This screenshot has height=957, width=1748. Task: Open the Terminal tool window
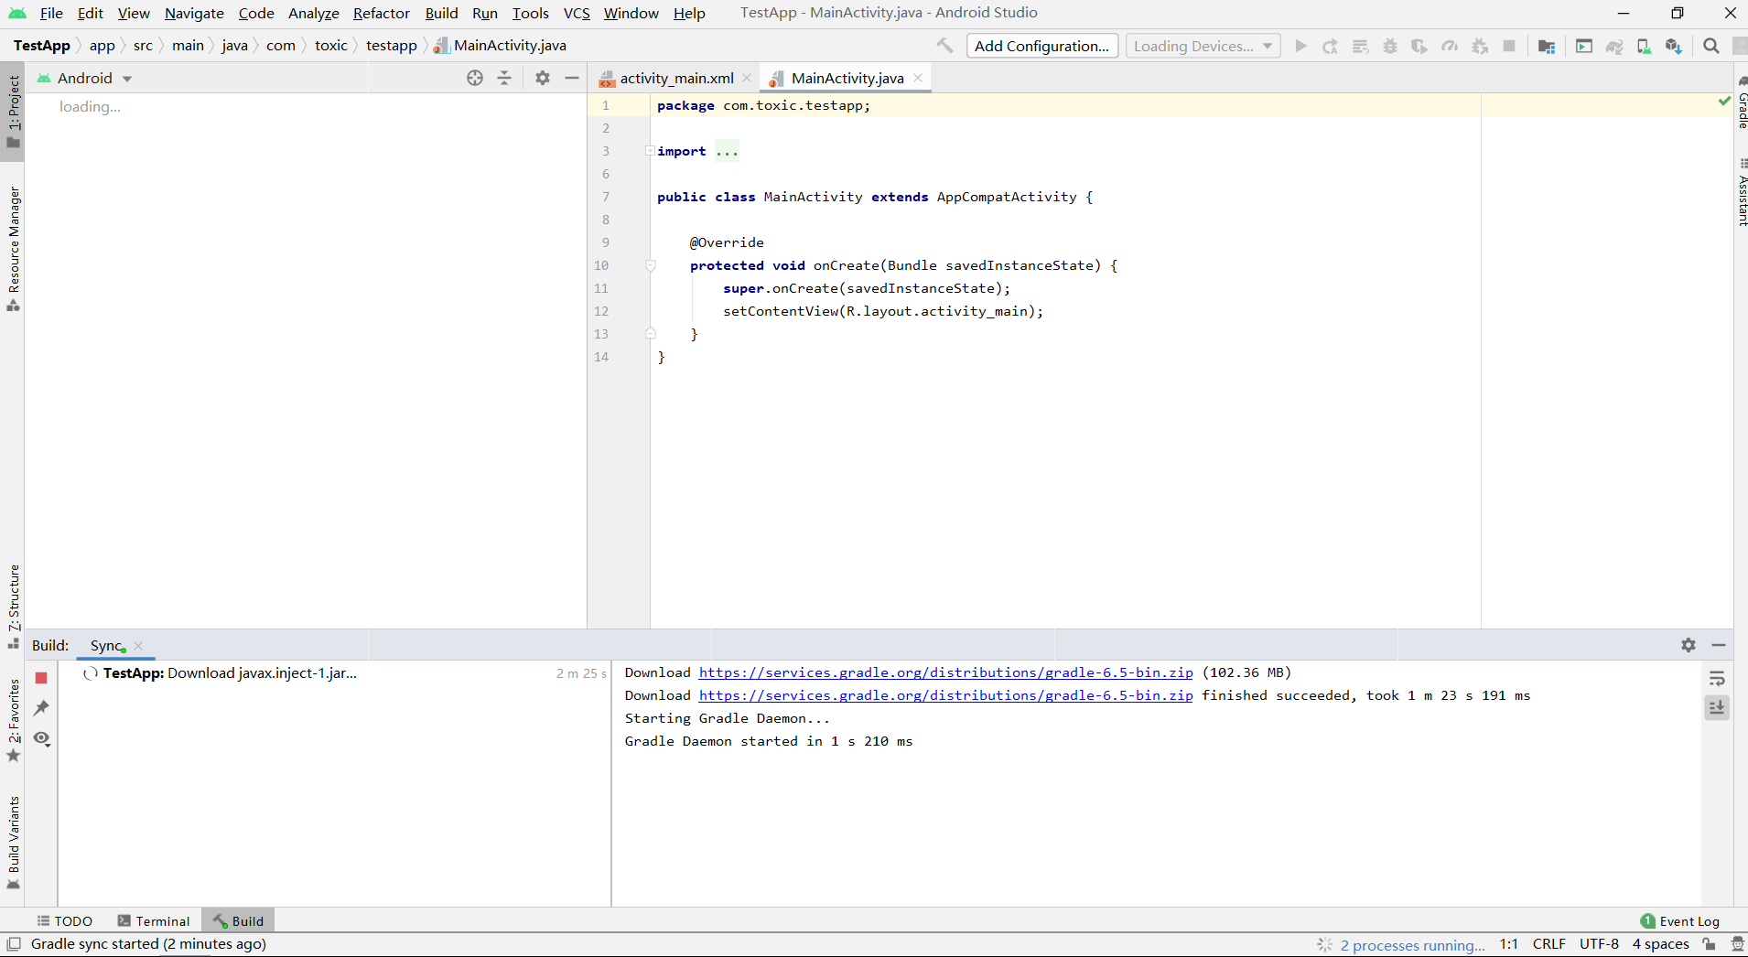[154, 920]
